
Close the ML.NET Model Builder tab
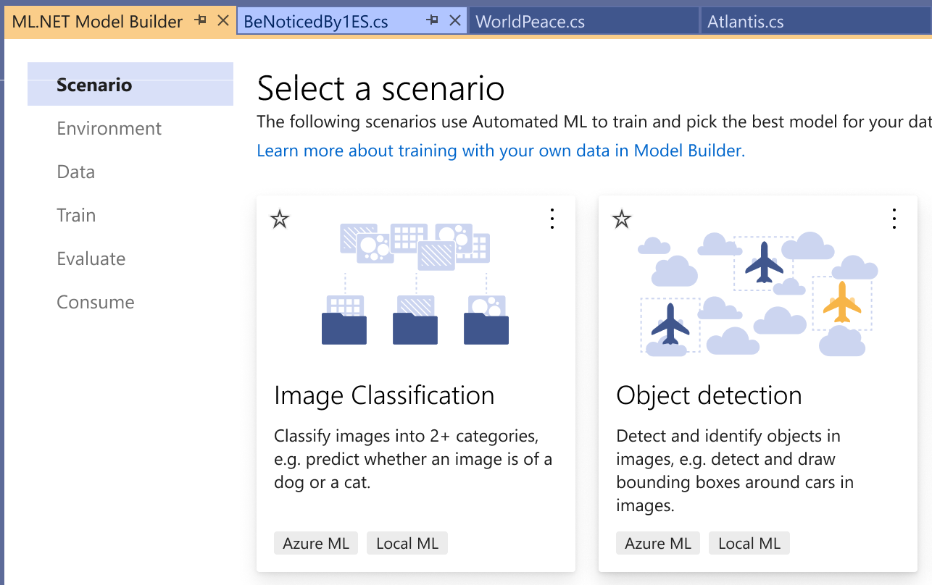[223, 21]
